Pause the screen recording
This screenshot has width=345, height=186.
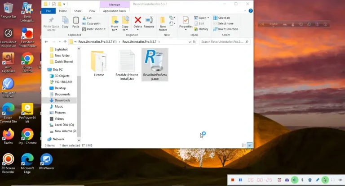coord(240,180)
